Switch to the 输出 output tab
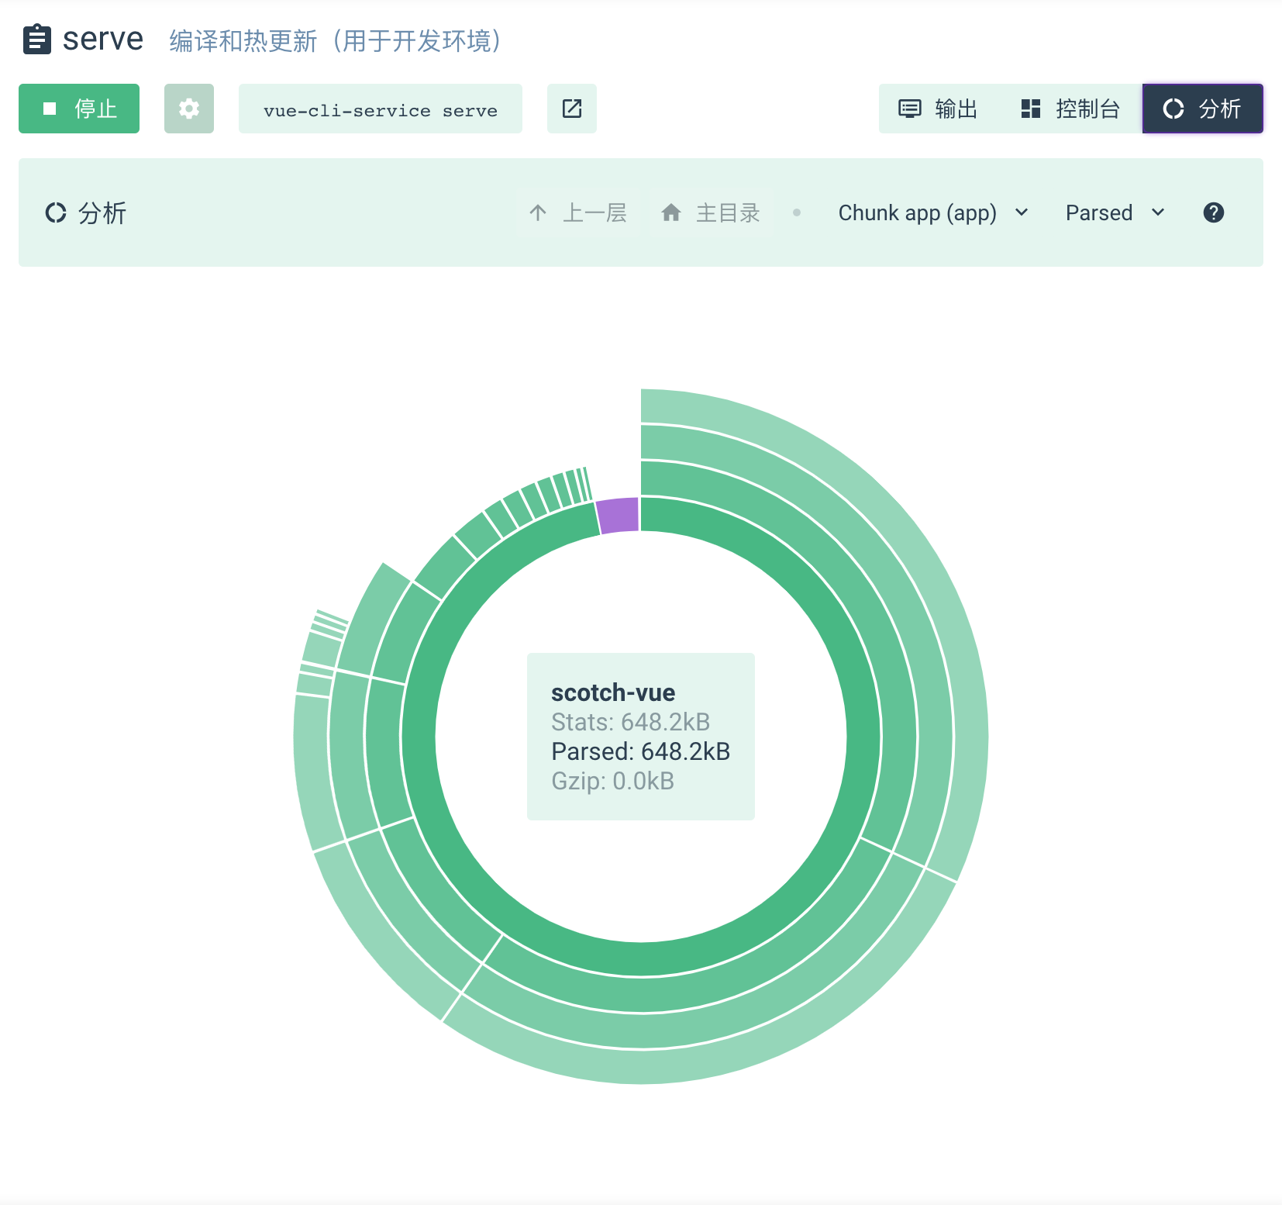The image size is (1282, 1205). (938, 109)
